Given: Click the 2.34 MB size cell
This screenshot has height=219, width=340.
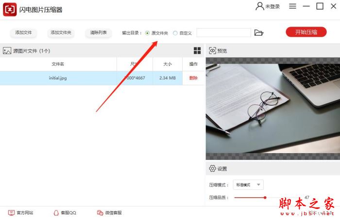Looking at the screenshot, I should [168, 78].
